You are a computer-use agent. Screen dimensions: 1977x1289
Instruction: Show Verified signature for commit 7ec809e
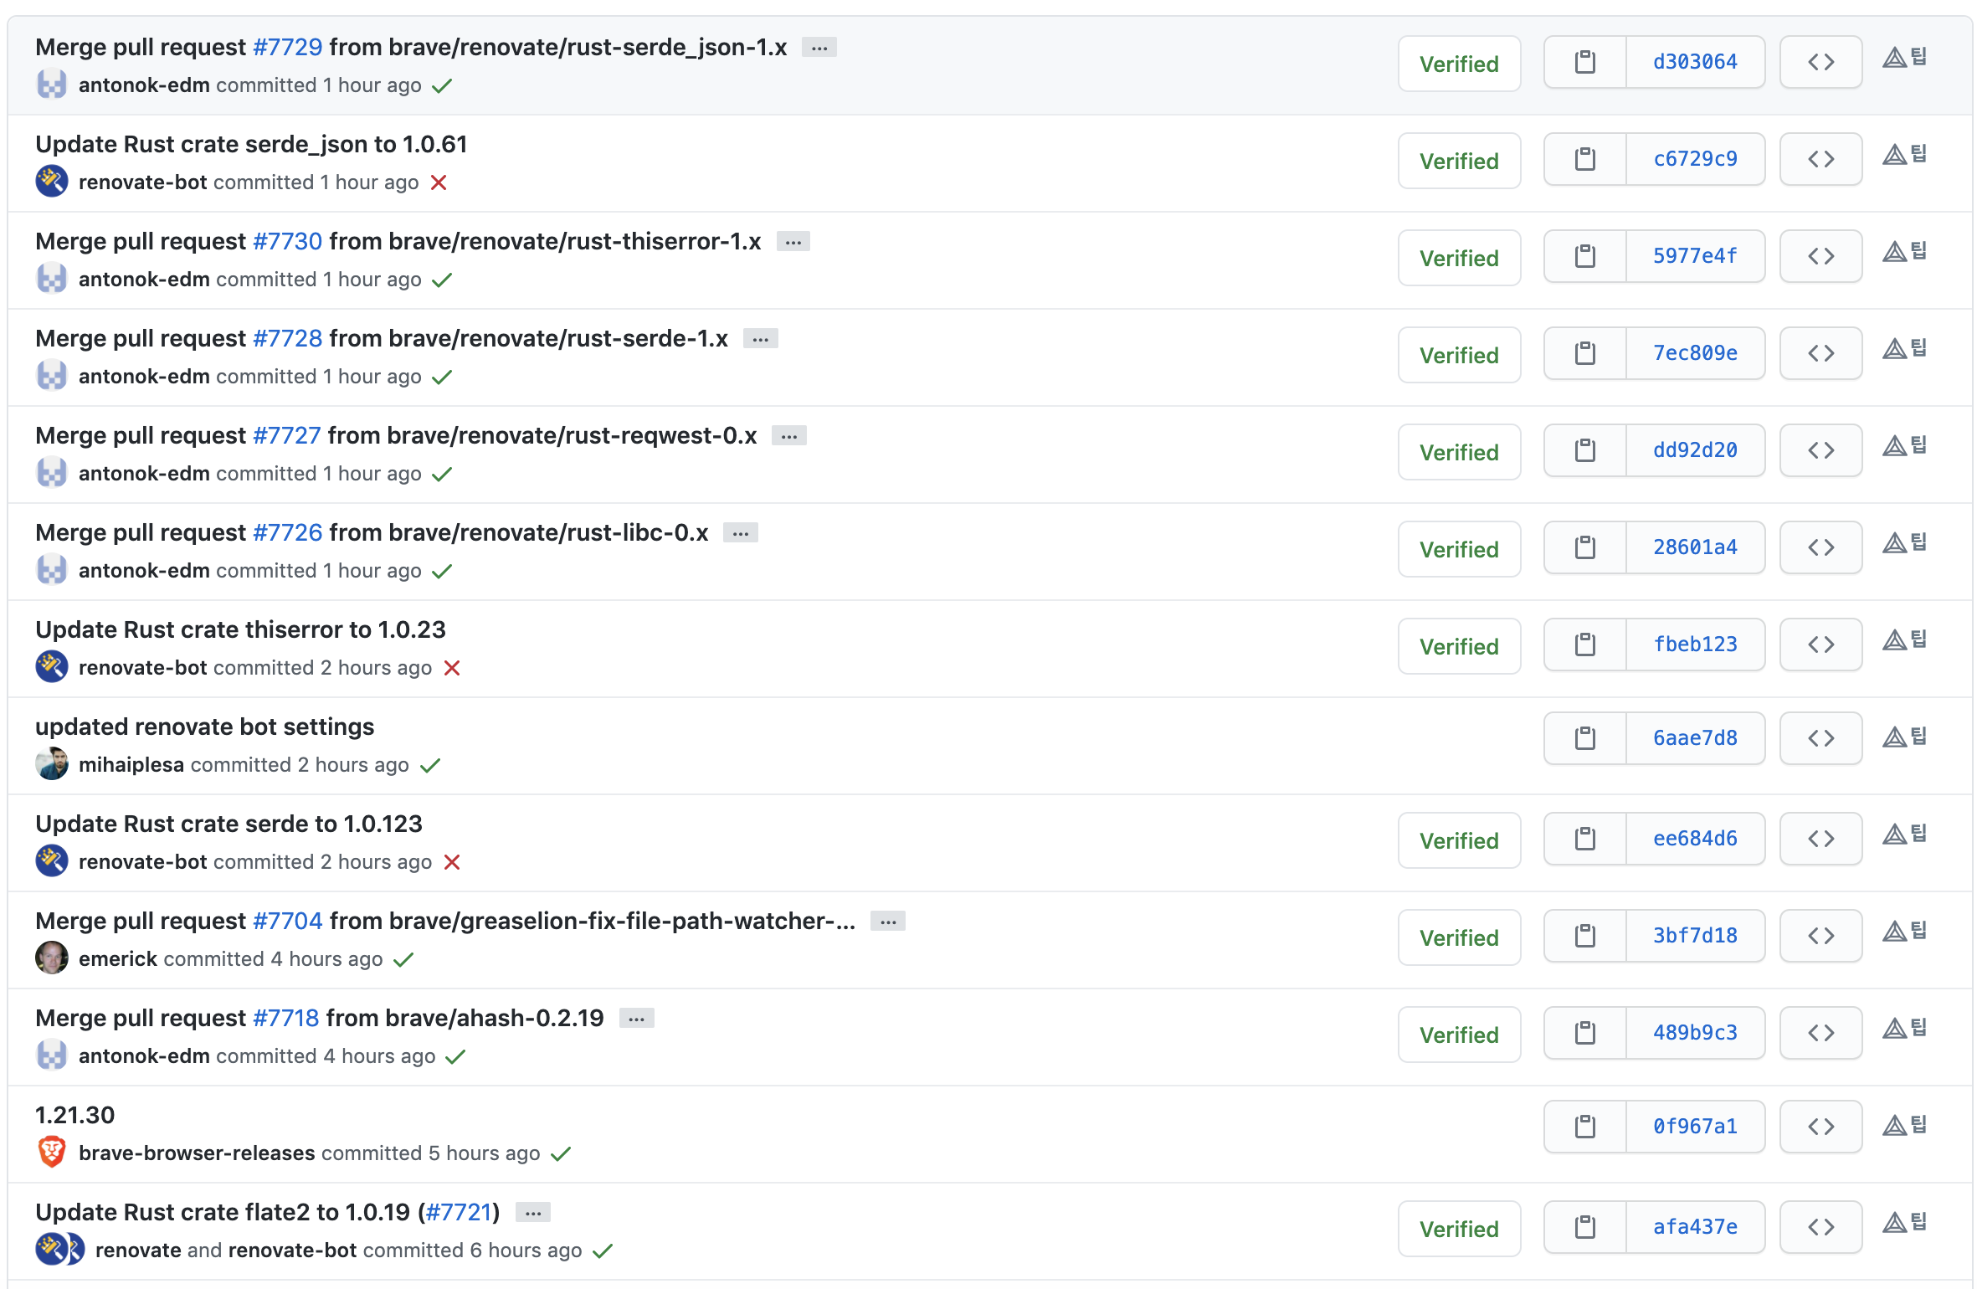[x=1458, y=355]
